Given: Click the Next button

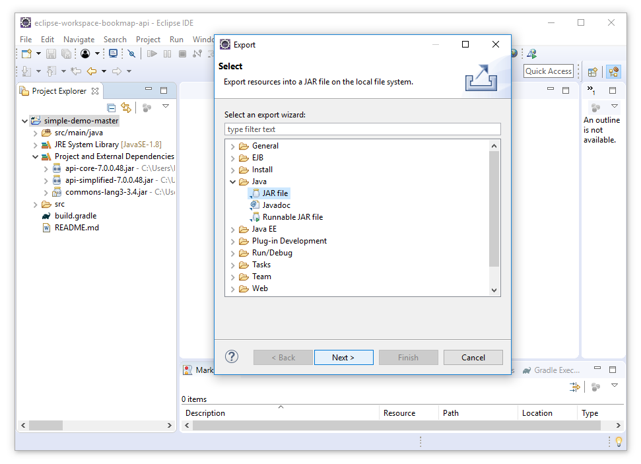Looking at the screenshot, I should tap(343, 358).
